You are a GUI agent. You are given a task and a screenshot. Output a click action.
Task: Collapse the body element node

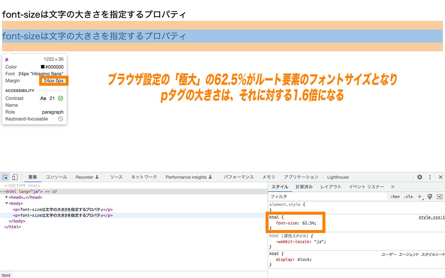[x=7, y=203]
